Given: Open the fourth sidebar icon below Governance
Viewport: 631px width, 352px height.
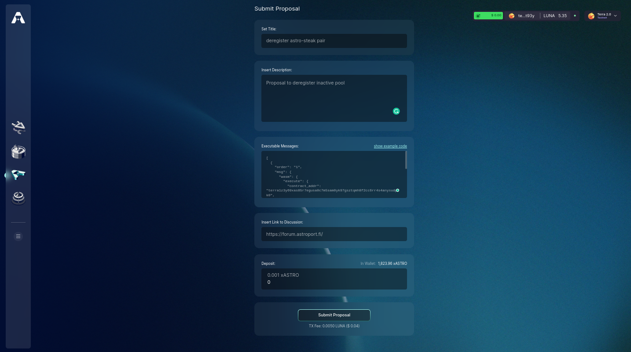Looking at the screenshot, I should point(18,198).
